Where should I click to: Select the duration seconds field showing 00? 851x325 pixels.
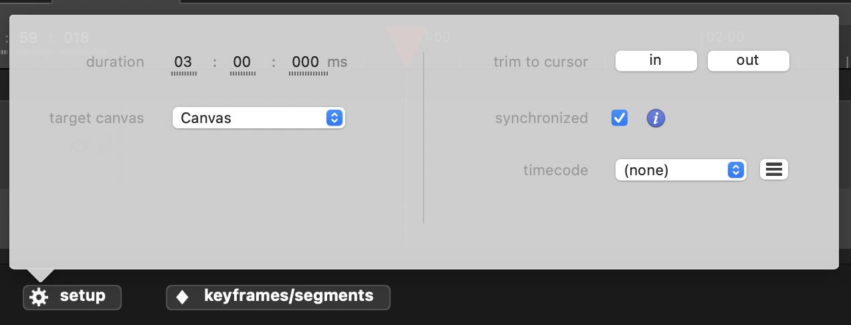pos(242,62)
